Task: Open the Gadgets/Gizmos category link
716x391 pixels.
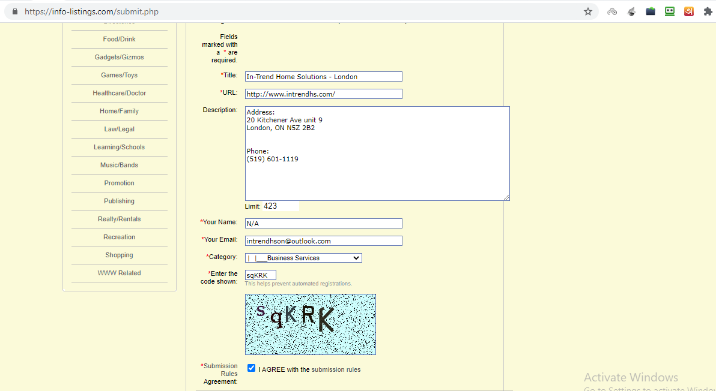Action: tap(119, 57)
